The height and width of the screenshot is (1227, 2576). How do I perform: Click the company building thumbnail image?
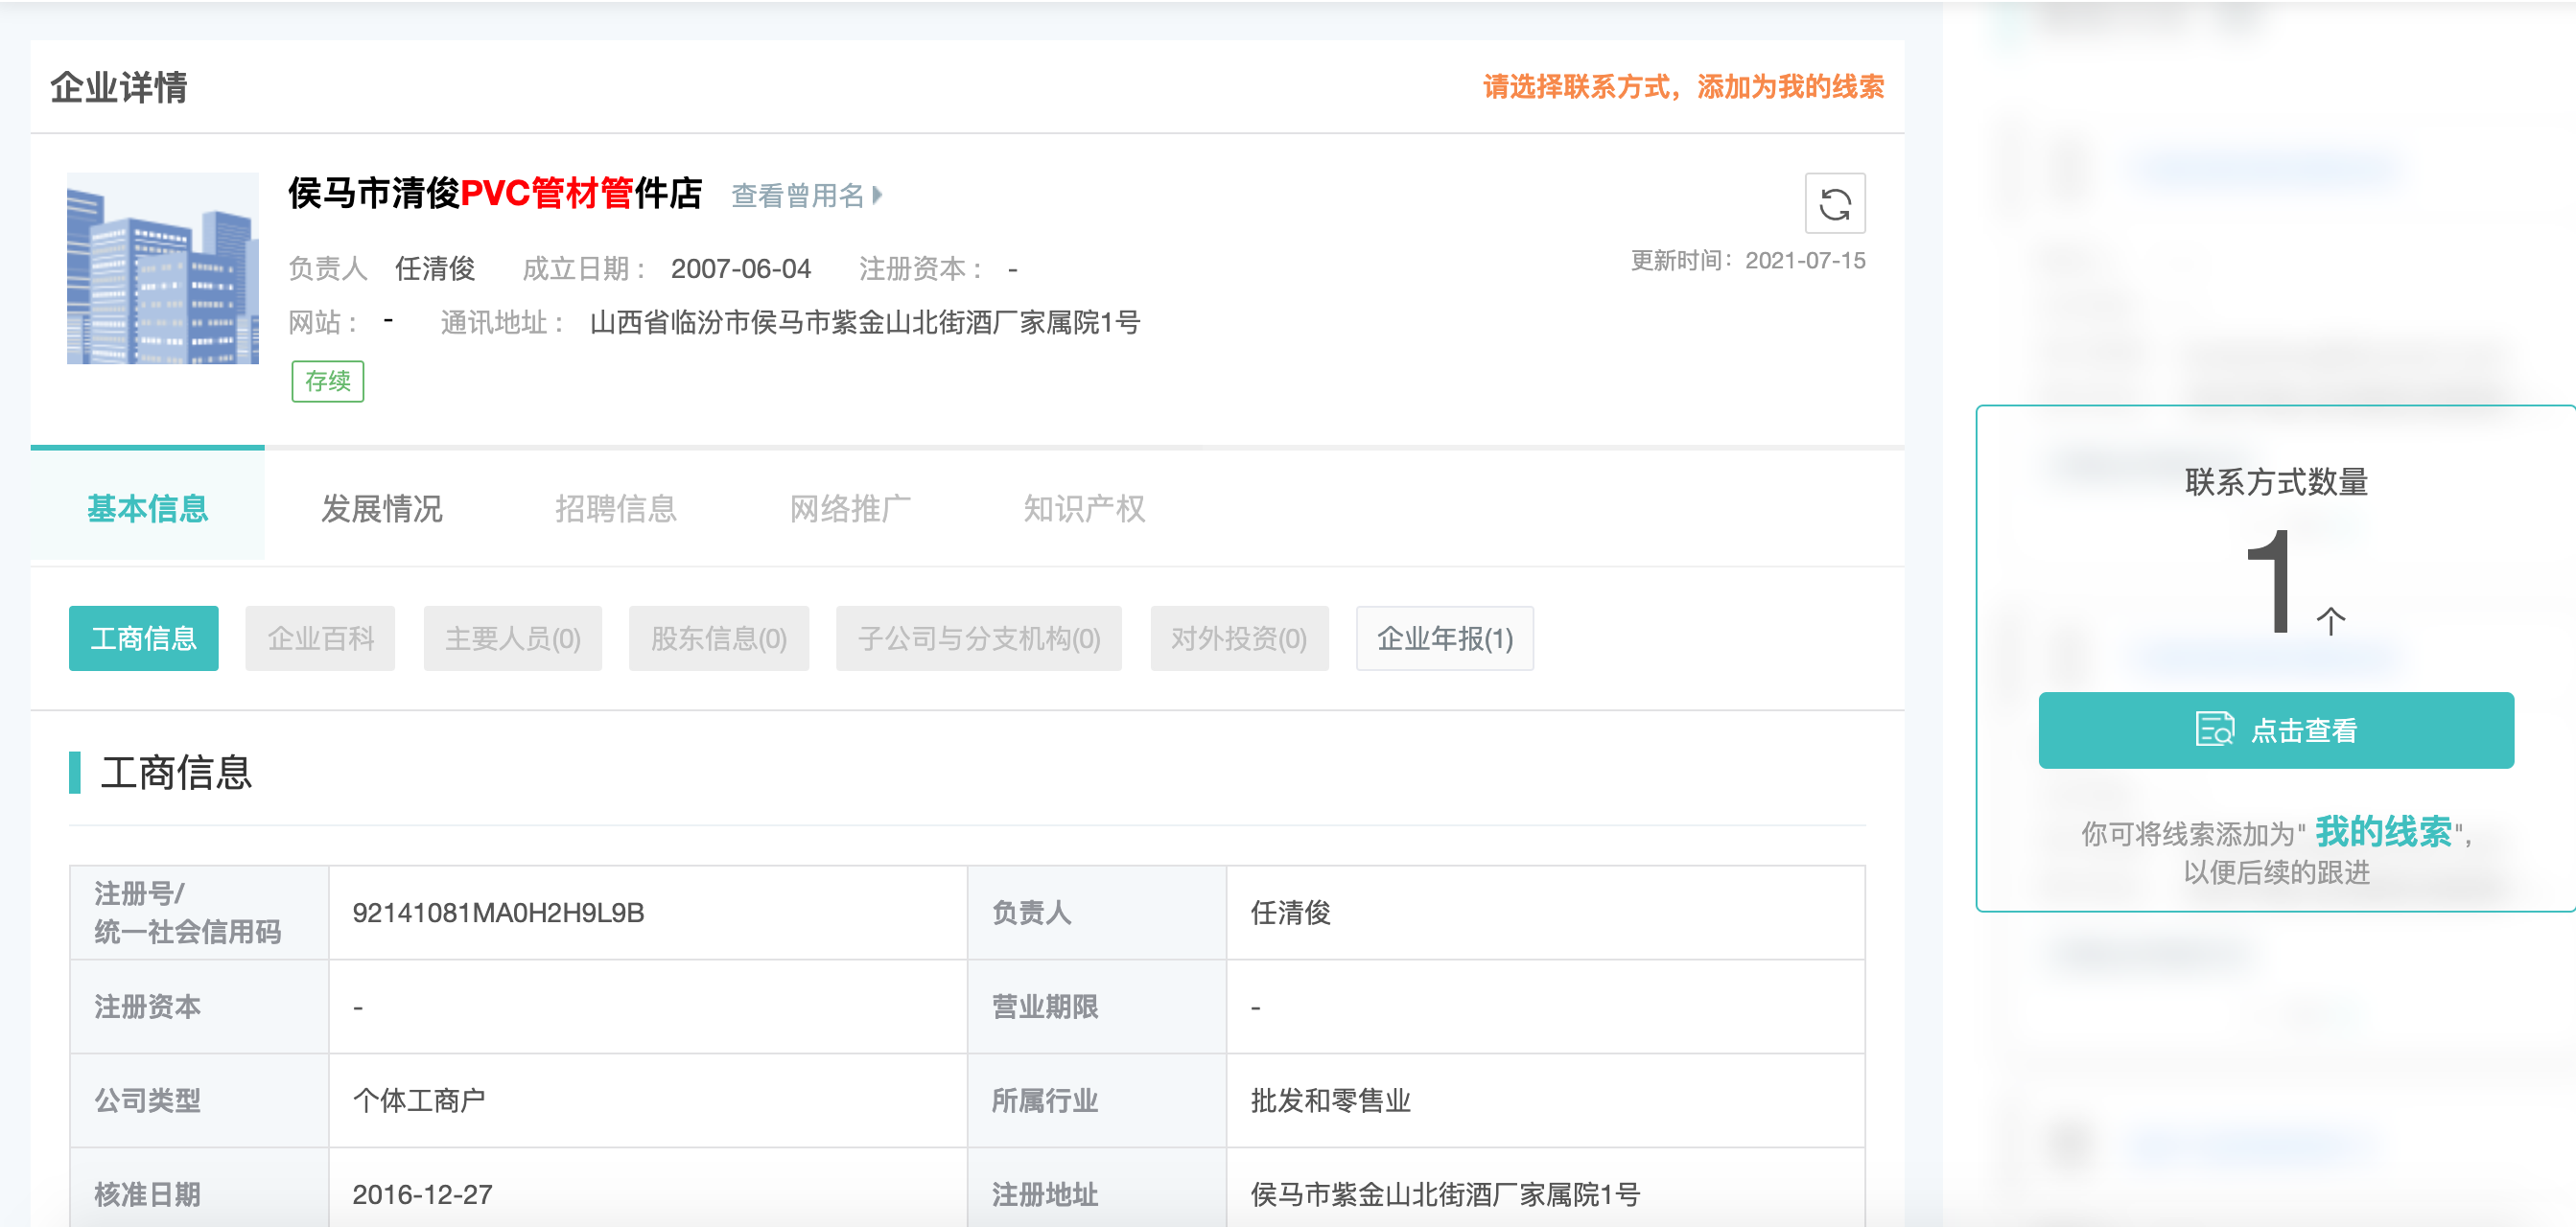[163, 267]
